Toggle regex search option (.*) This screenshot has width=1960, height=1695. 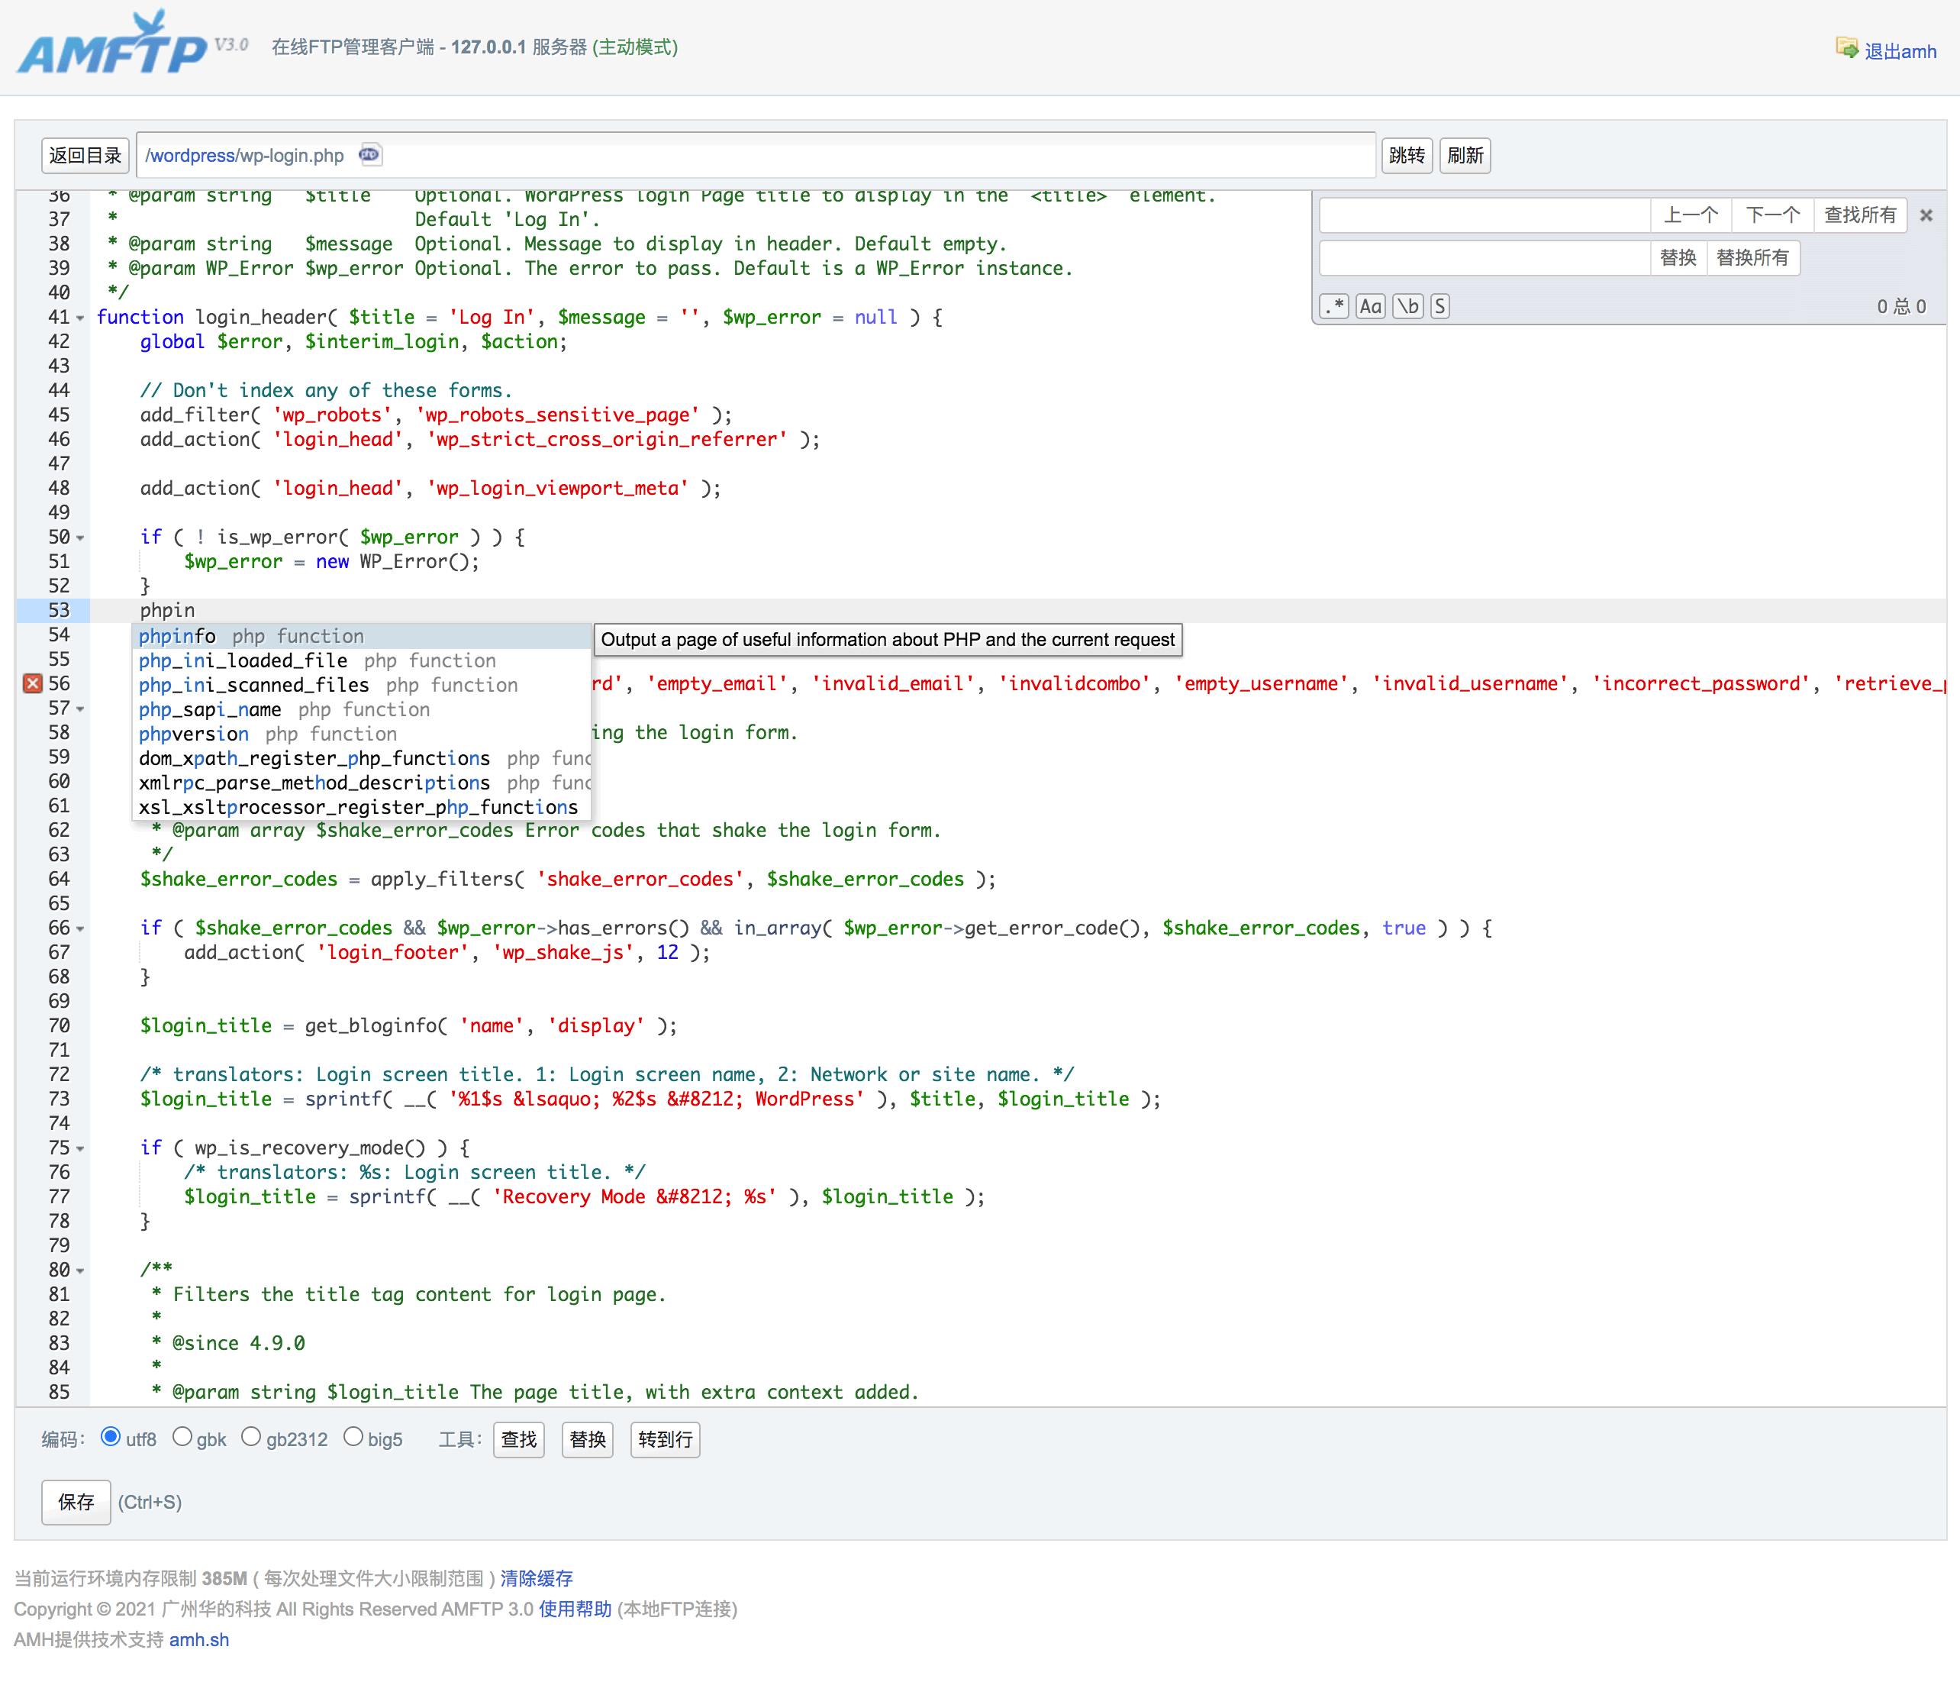pos(1334,305)
